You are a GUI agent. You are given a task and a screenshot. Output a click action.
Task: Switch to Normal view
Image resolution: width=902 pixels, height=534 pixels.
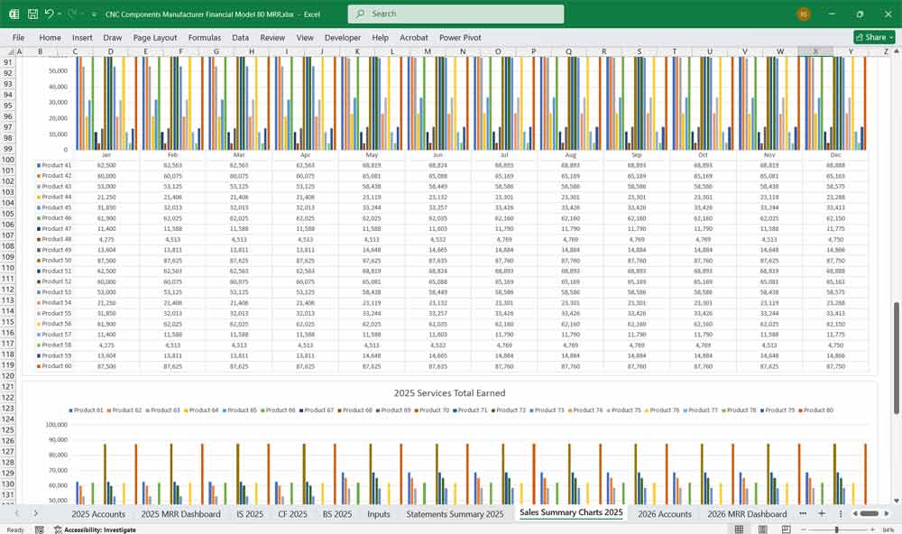(x=740, y=529)
